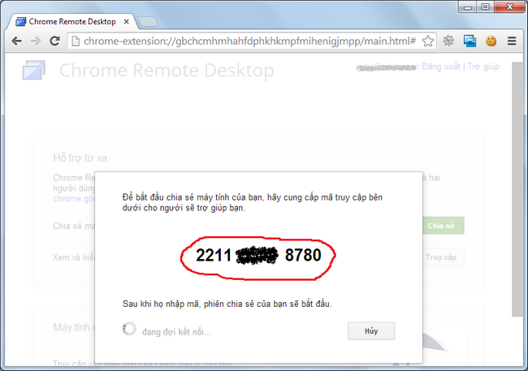The width and height of the screenshot is (528, 371).
Task: Click the browser back arrow
Action: 15,40
